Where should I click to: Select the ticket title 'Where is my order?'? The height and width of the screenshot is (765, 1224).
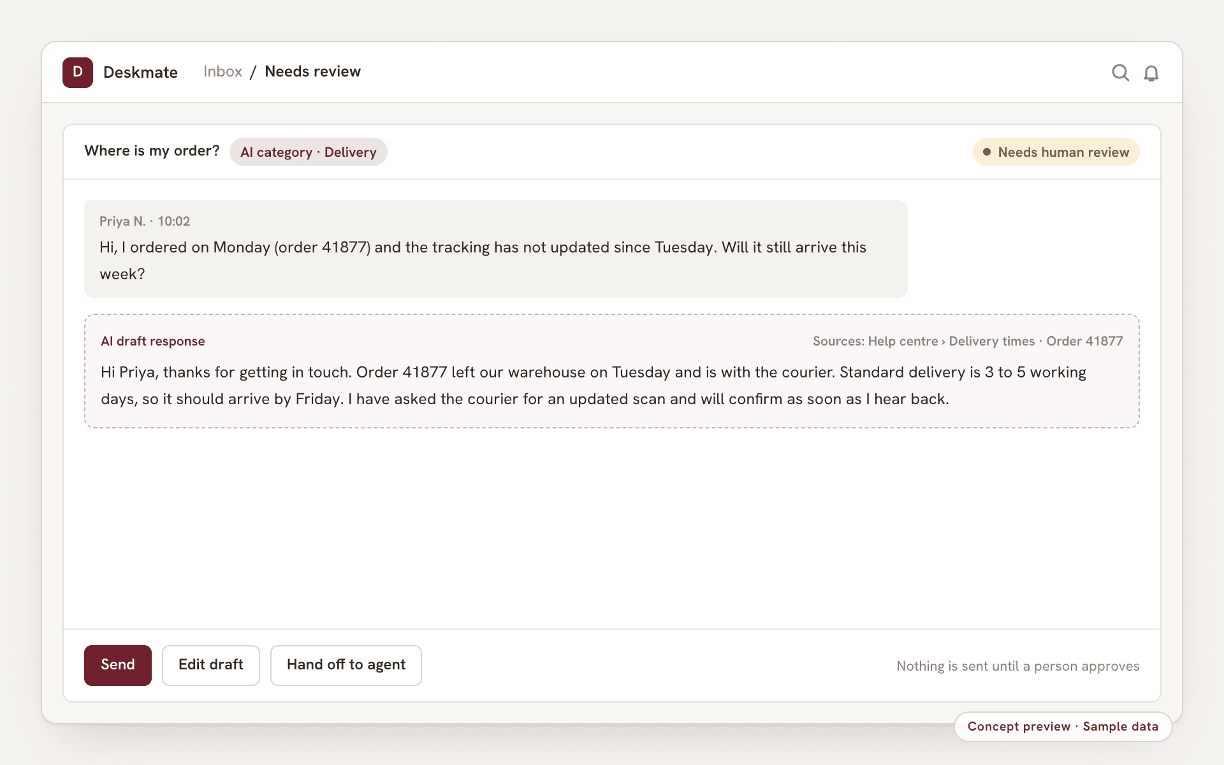[x=152, y=150]
